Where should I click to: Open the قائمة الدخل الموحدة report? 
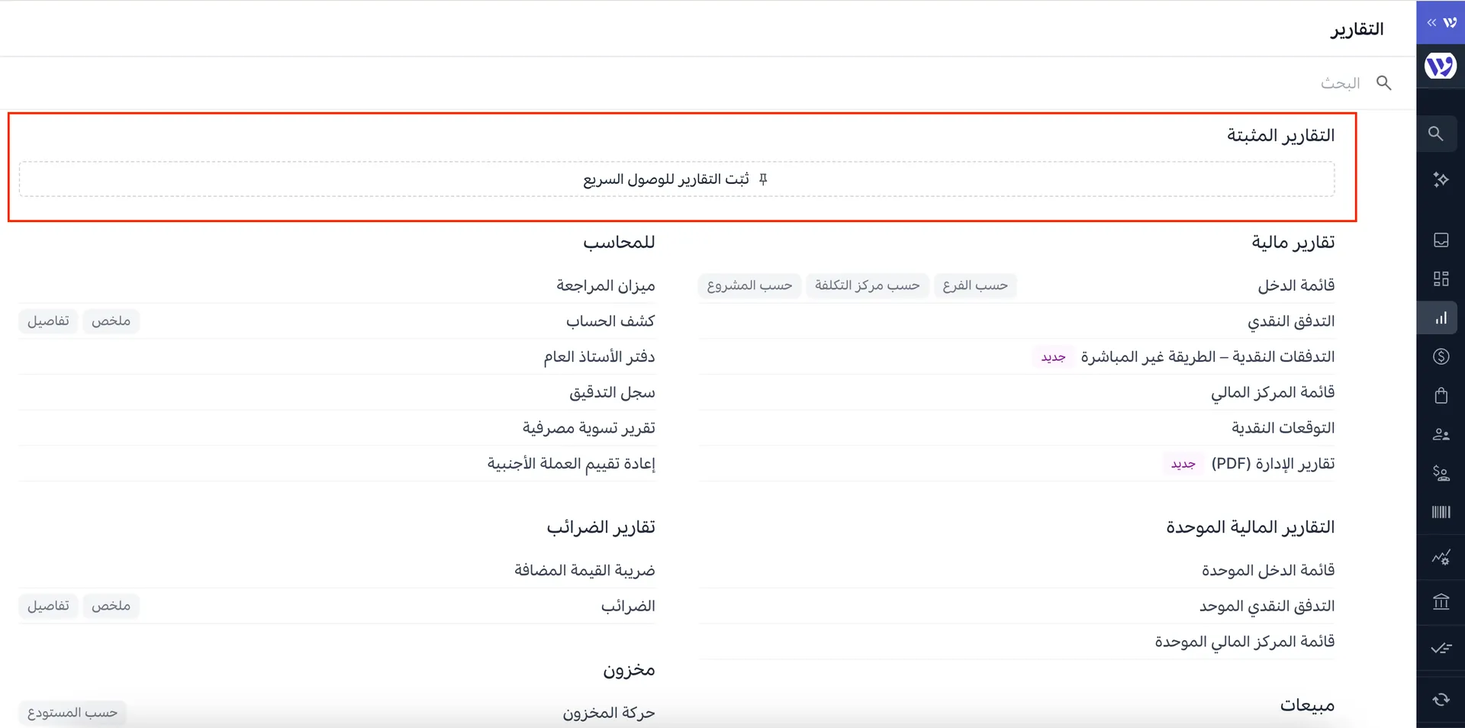pos(1268,570)
